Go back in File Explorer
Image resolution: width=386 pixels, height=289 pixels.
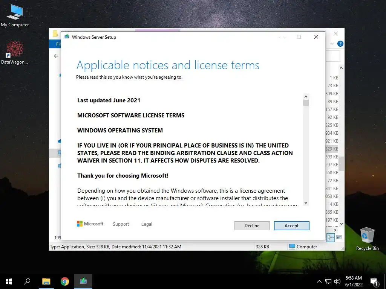point(56,56)
